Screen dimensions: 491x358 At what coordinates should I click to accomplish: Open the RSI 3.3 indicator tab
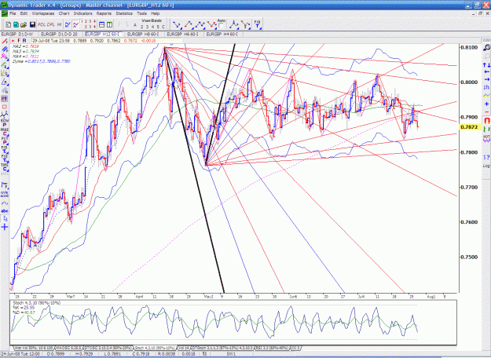272,348
